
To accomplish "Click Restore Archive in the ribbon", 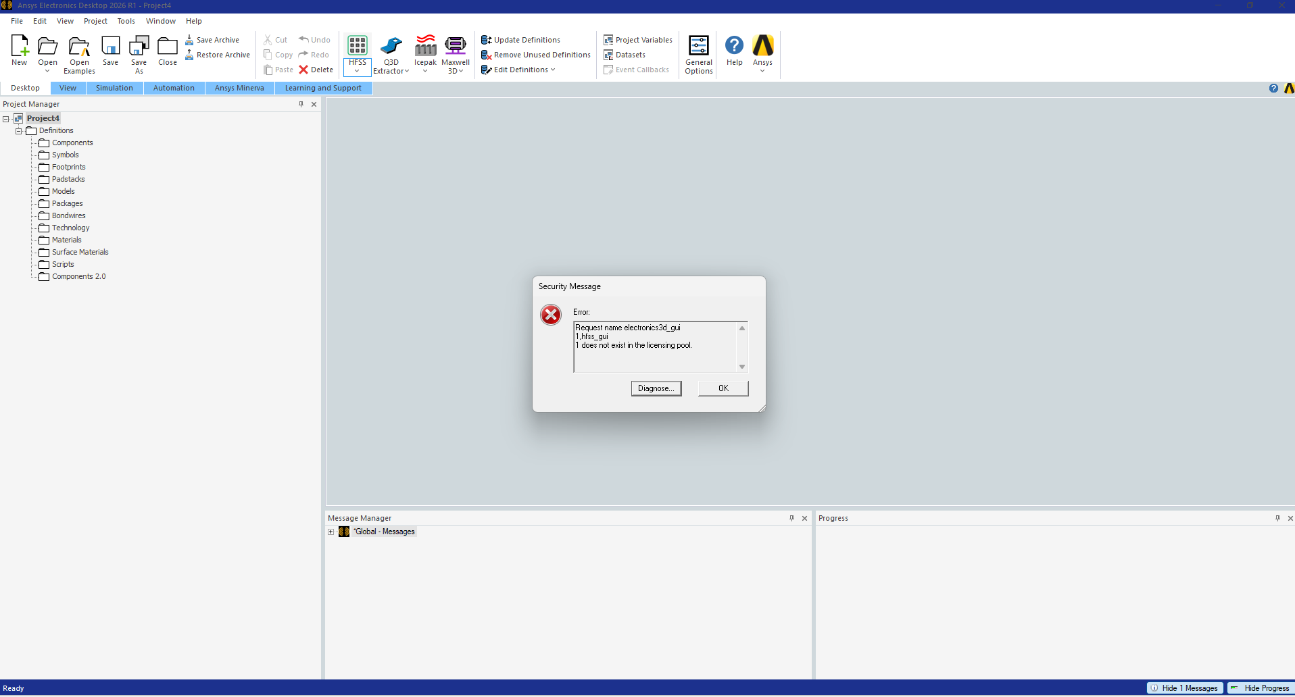I will tap(218, 55).
